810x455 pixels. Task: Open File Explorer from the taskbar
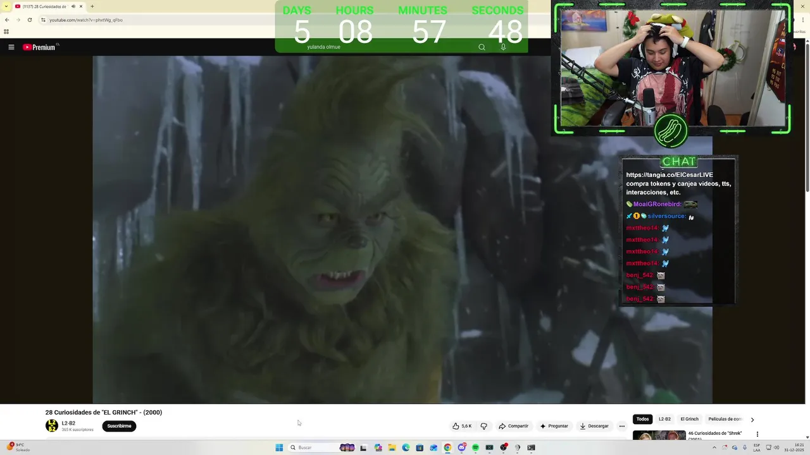tap(392, 447)
